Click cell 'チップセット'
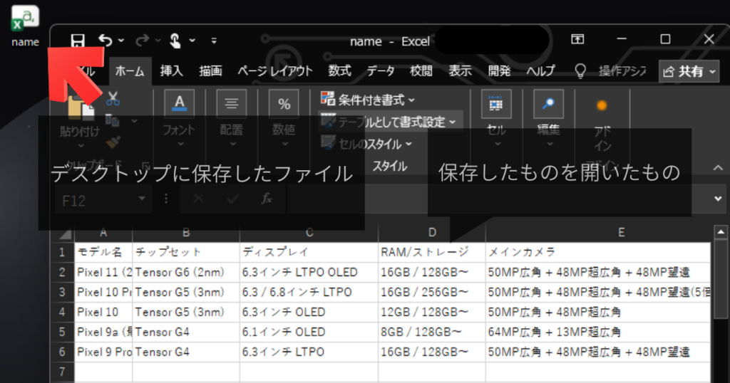This screenshot has height=383, width=730. pos(186,253)
